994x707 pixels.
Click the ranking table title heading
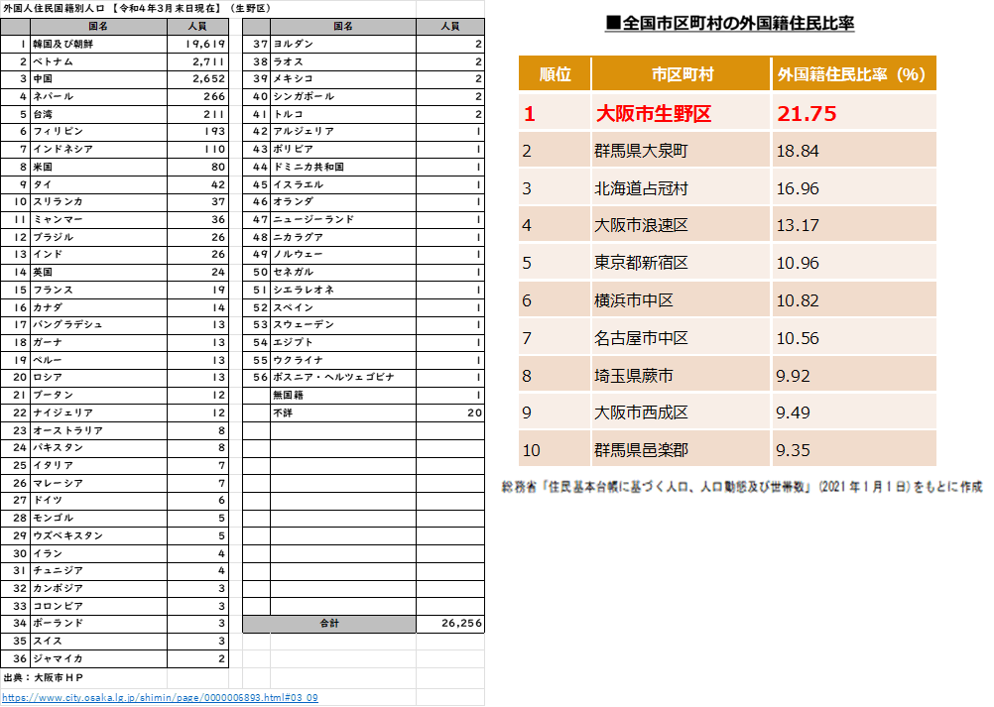click(x=730, y=23)
